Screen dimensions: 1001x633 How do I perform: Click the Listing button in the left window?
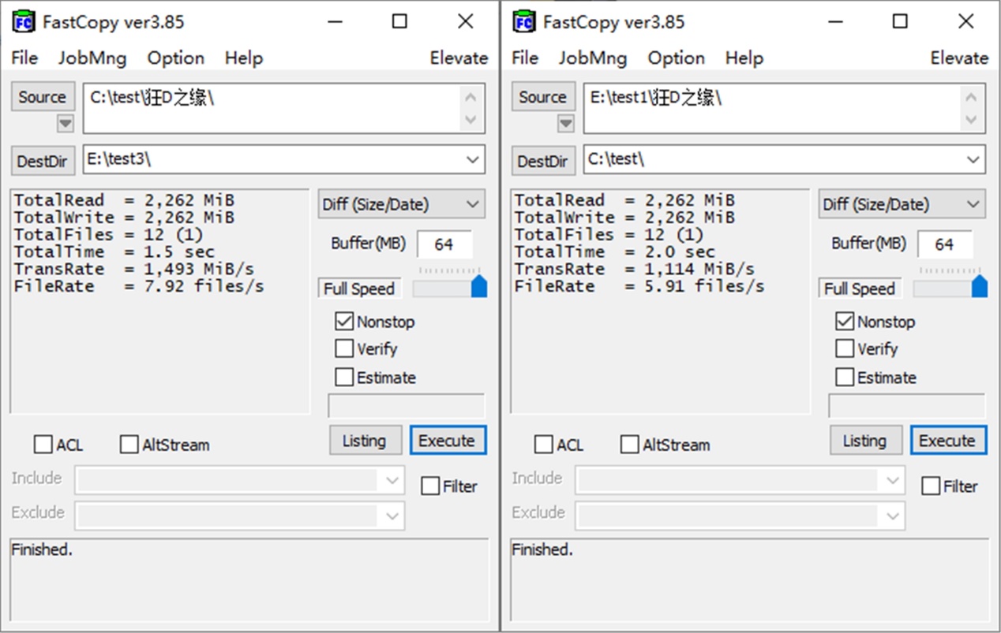(x=364, y=441)
